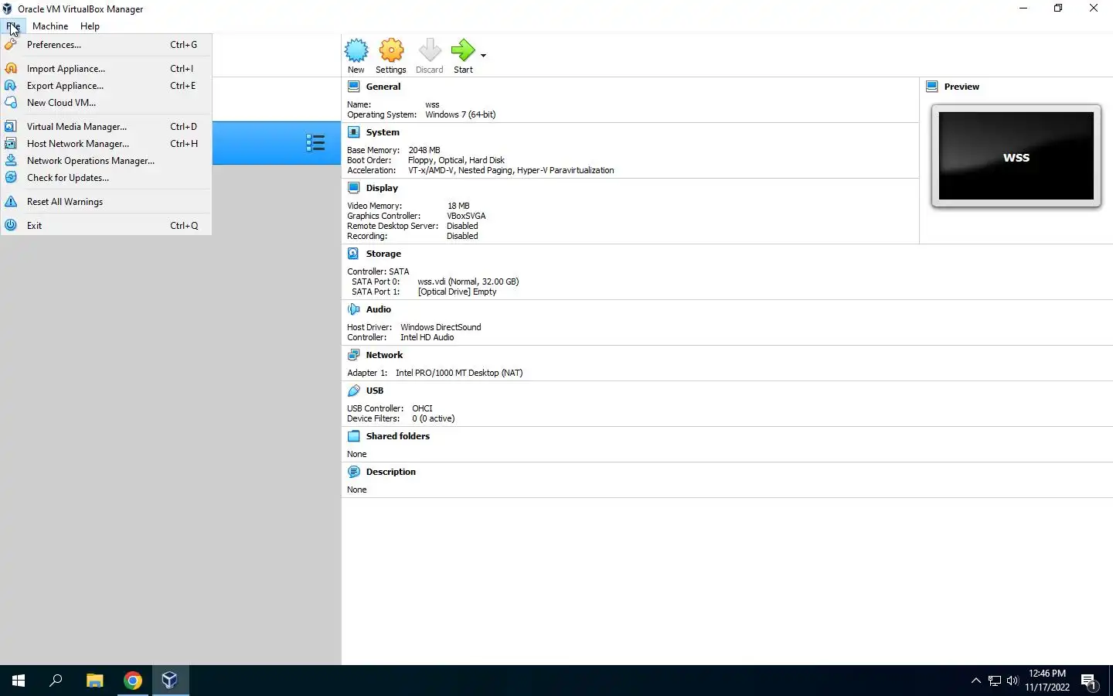Select Check for Updates
The image size is (1113, 696).
tap(107, 178)
